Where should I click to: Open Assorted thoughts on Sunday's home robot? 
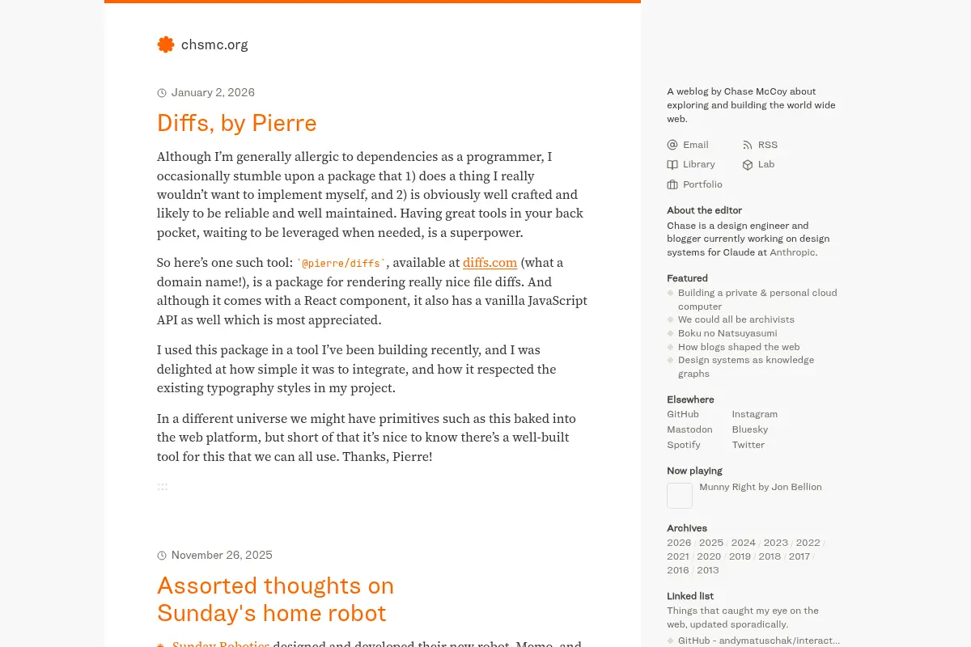click(x=275, y=599)
